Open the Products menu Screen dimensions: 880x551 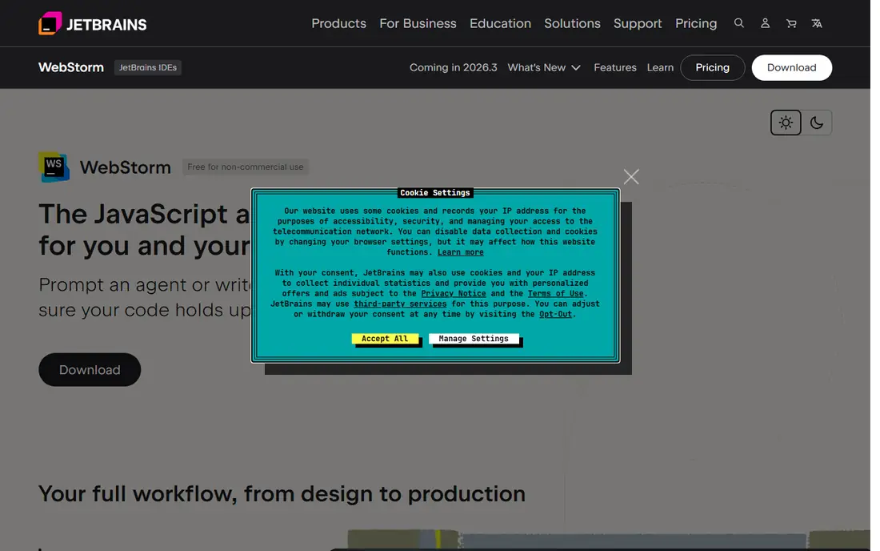(x=338, y=23)
